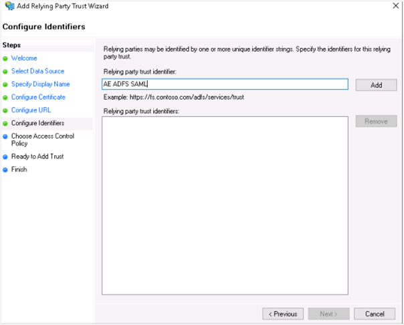The width and height of the screenshot is (404, 325).
Task: Click the blue bullet beside Choose Access Control Policy
Action: 5,136
